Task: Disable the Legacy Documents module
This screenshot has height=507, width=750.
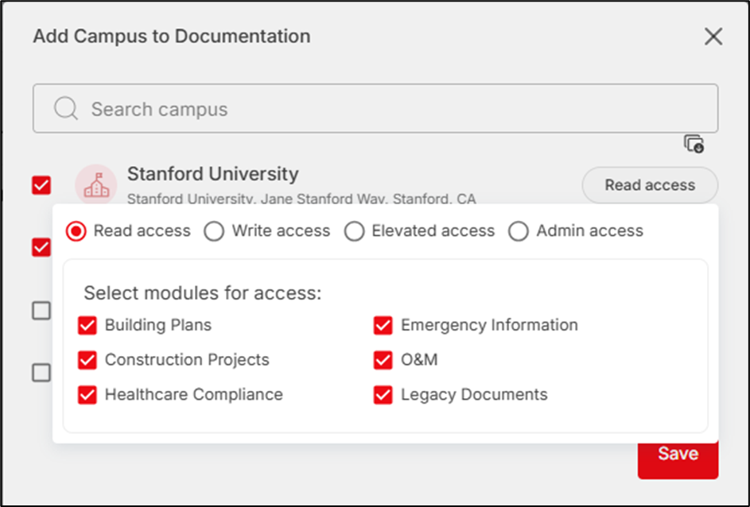Action: click(x=383, y=395)
